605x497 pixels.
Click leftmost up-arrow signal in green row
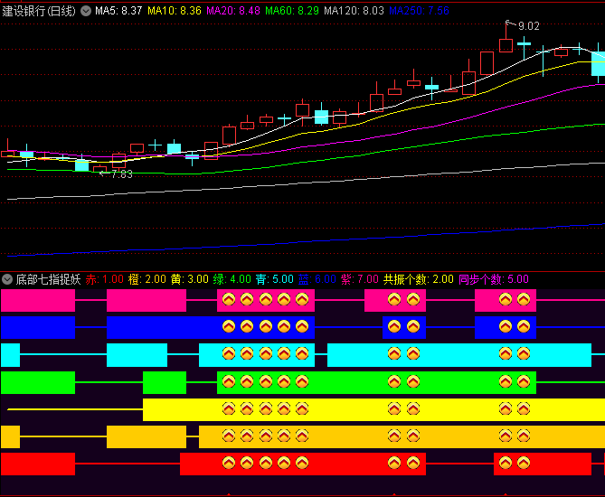click(x=229, y=381)
